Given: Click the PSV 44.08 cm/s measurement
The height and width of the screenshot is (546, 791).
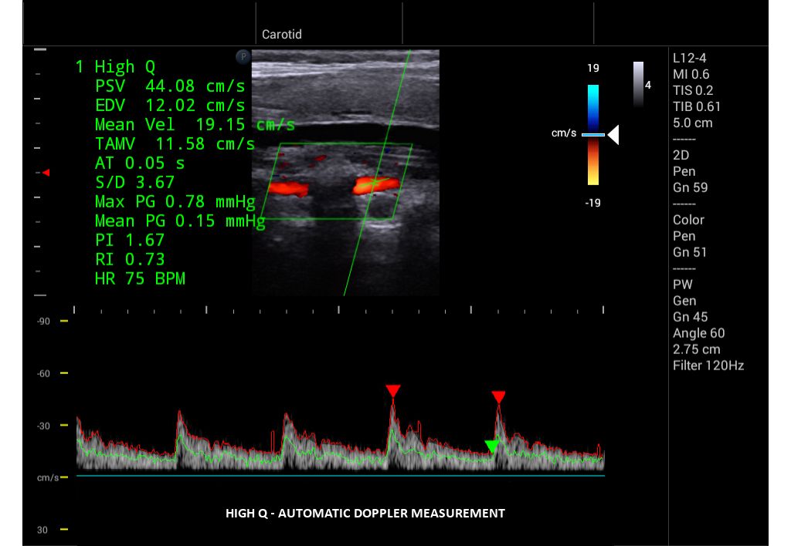Looking at the screenshot, I should [x=170, y=86].
